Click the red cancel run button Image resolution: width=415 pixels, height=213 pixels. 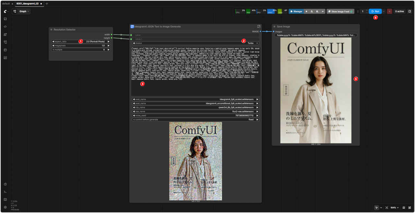pos(389,11)
